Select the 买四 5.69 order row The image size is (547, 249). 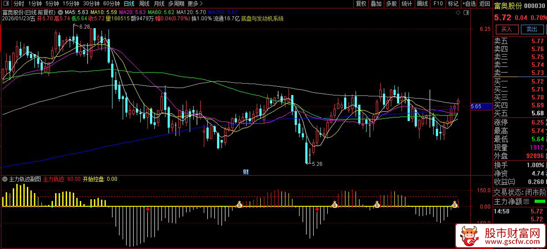click(x=520, y=105)
